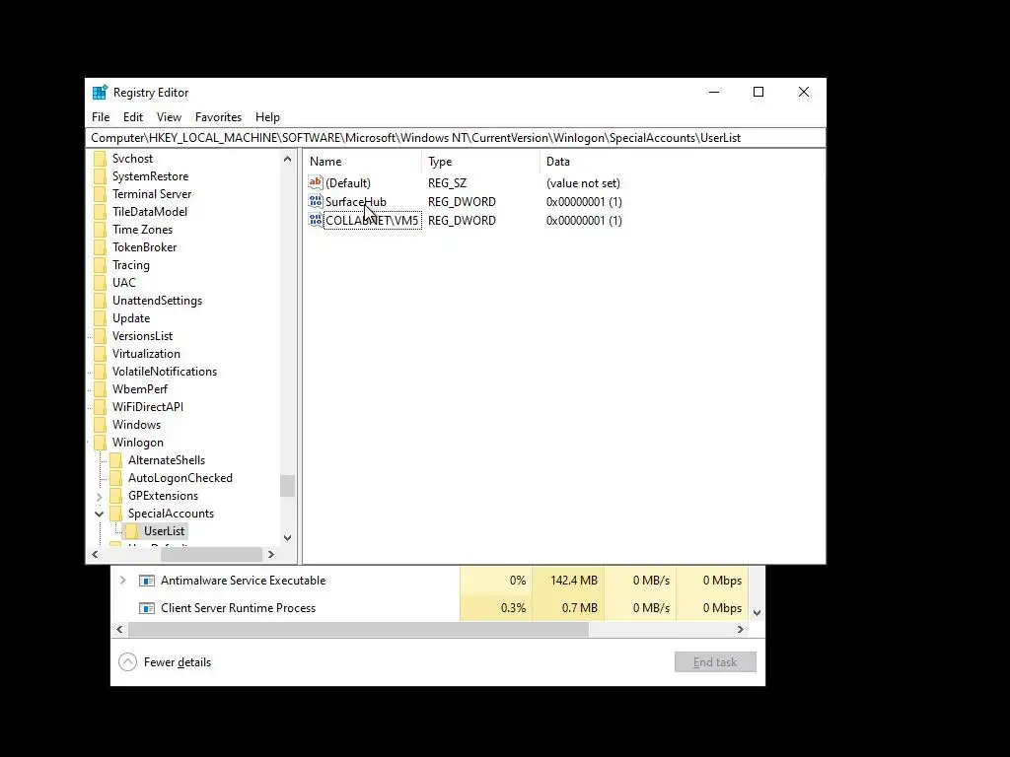Select the Winlogon folder icon
The width and height of the screenshot is (1010, 757).
100,443
